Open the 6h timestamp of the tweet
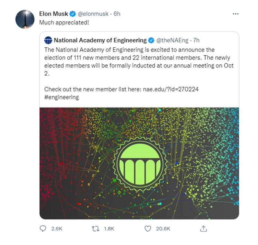258x245 pixels. pos(117,14)
